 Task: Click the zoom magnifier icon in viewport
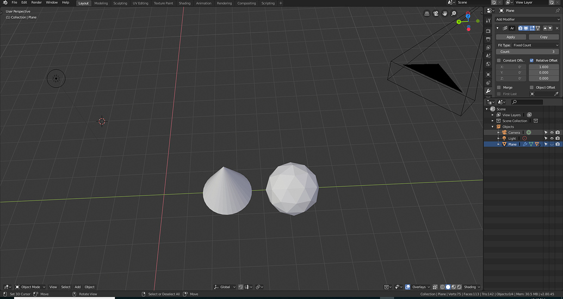[x=454, y=14]
